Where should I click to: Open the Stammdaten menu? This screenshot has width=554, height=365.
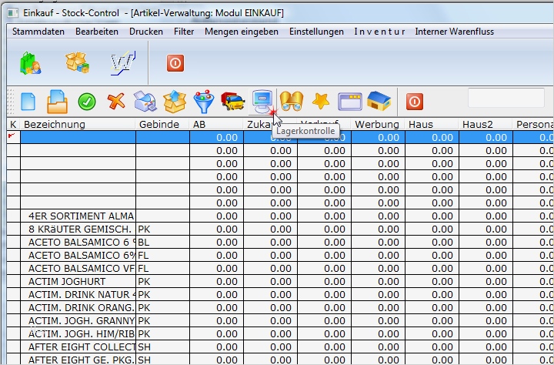[38, 32]
